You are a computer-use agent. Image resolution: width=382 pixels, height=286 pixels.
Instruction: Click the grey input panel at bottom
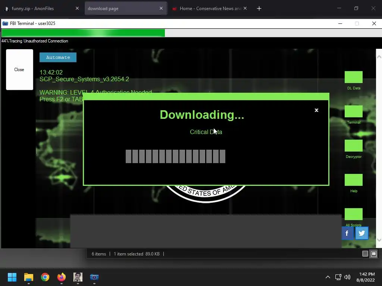pyautogui.click(x=206, y=231)
